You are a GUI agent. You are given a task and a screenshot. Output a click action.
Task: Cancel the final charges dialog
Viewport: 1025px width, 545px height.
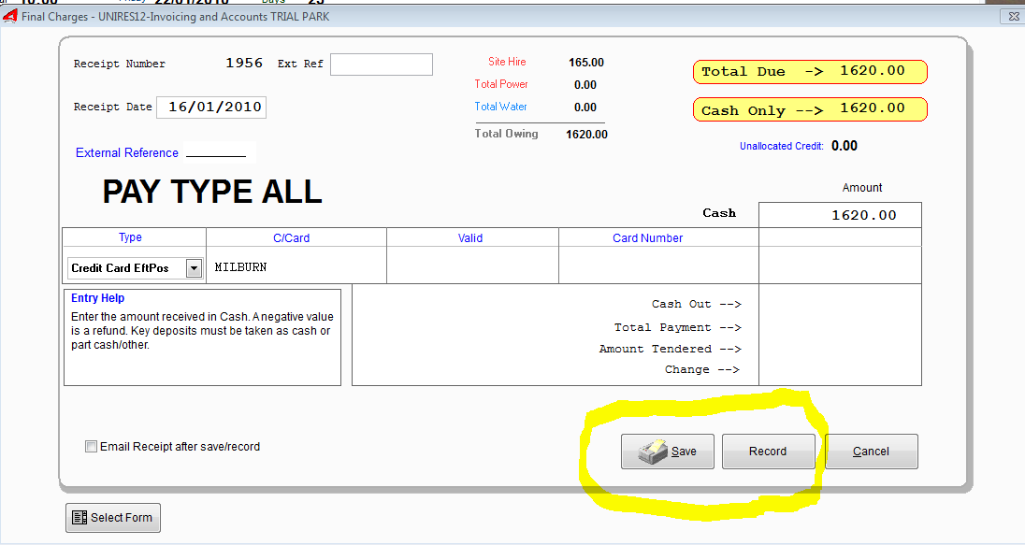point(872,452)
